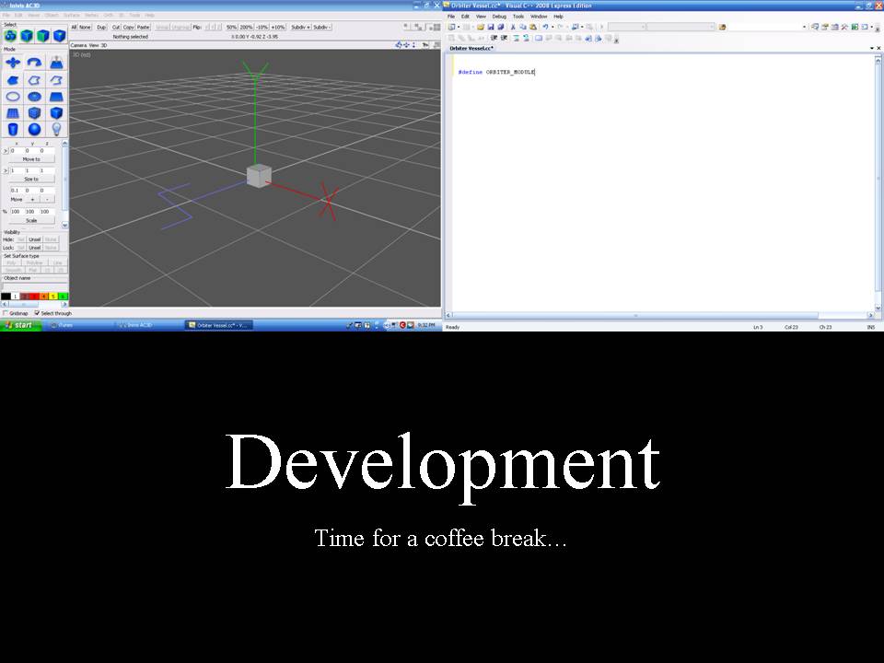Viewport: 884px width, 663px height.
Task: Click the Move amount X field showing 0.1
Action: [x=16, y=191]
